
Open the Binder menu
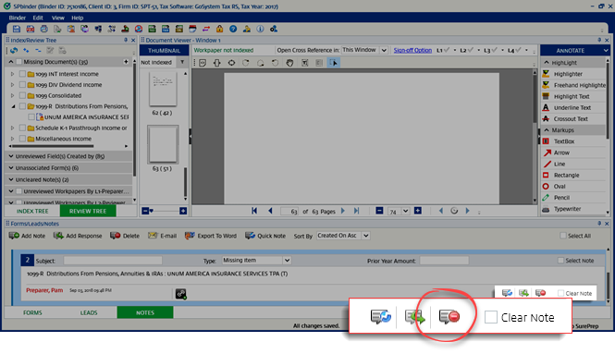(x=18, y=18)
